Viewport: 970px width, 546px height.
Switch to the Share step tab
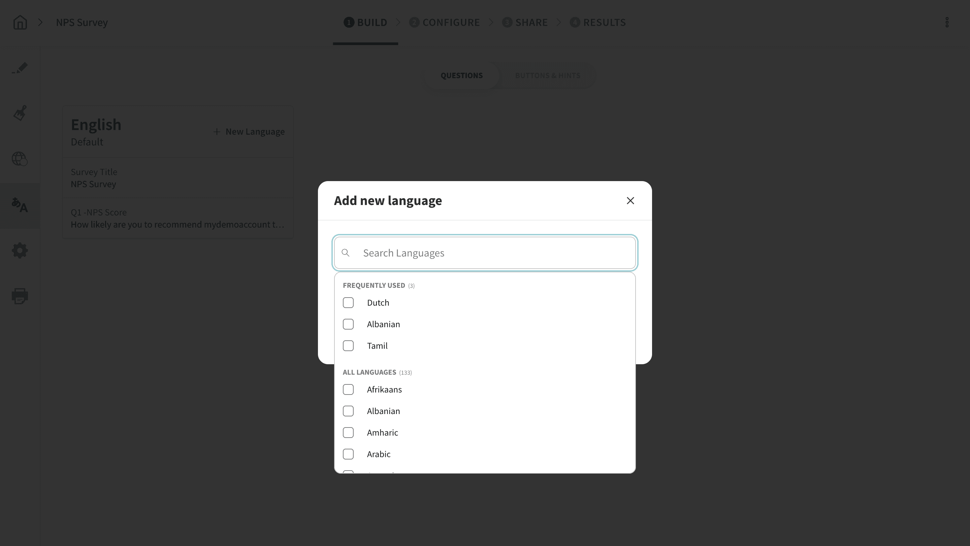pos(525,23)
